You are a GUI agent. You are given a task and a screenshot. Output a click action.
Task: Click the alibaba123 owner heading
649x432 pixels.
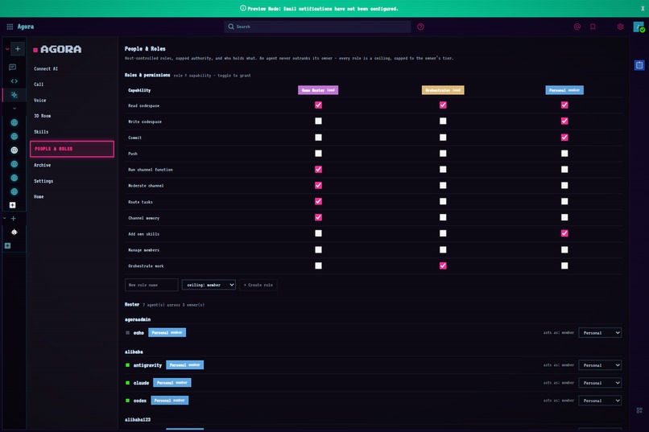tap(138, 420)
